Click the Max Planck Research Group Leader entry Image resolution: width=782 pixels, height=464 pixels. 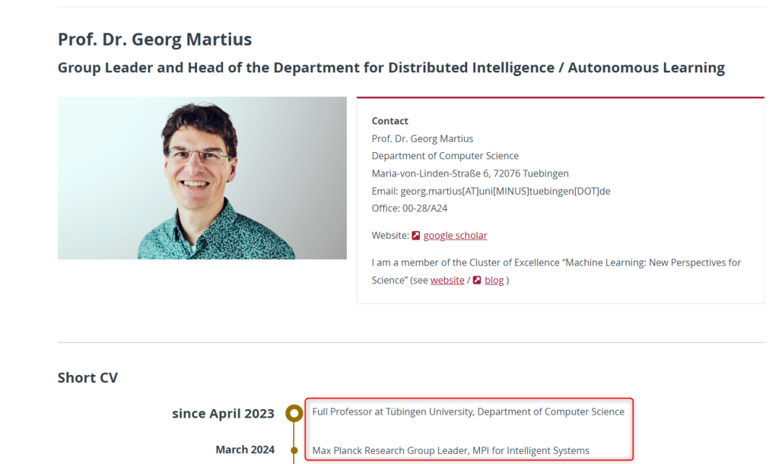point(451,450)
